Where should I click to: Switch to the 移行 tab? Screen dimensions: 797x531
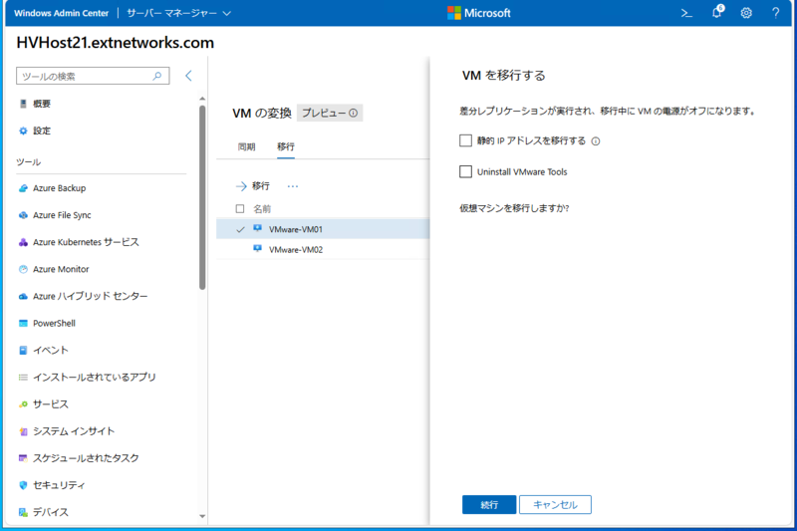[x=286, y=146]
